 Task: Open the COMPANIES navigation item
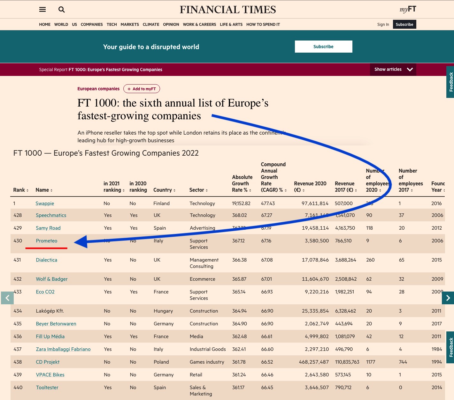[92, 24]
